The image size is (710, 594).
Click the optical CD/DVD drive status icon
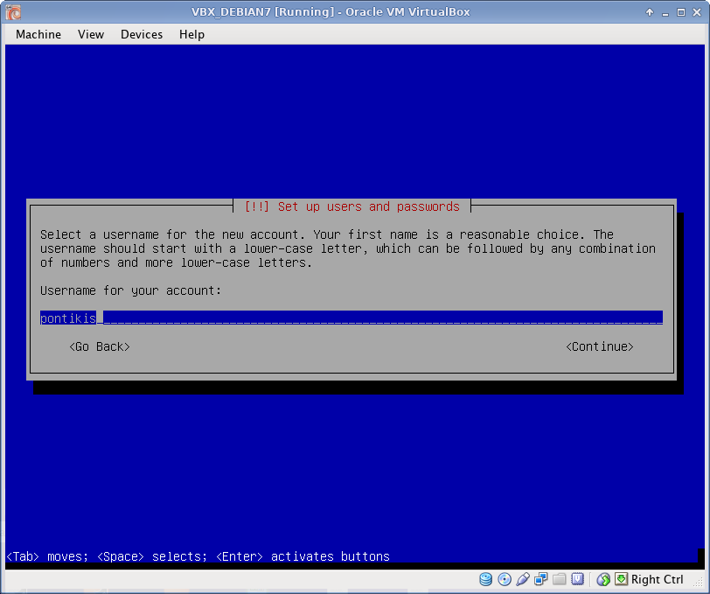tap(504, 579)
